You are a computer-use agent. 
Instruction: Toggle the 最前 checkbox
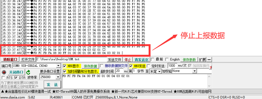(152, 59)
